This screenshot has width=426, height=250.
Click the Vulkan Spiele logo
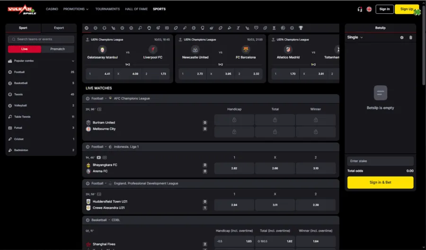[x=22, y=9]
